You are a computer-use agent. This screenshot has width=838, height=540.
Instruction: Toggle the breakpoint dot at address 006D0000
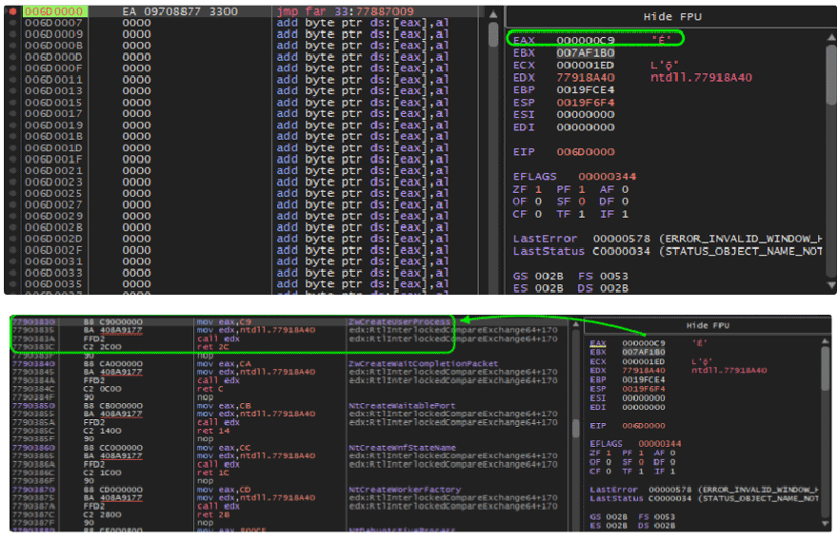(12, 11)
